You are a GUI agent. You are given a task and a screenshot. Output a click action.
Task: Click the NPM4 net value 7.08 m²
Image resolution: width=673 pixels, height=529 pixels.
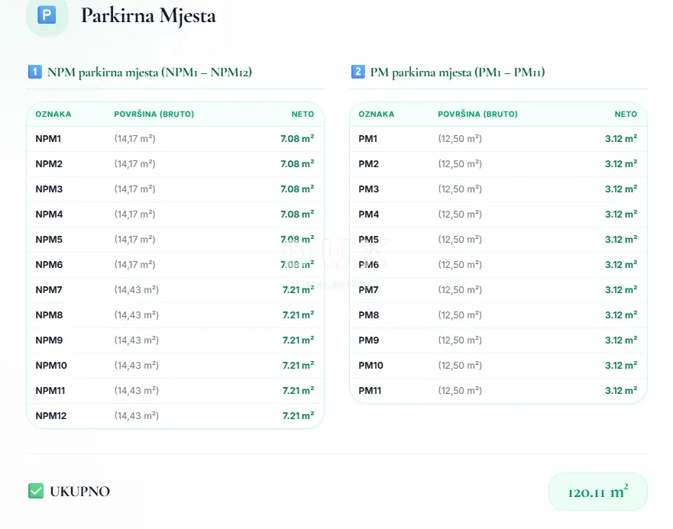297,215
